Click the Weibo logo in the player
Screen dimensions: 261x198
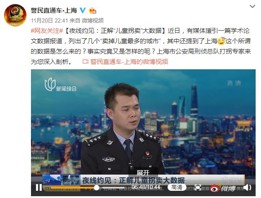coord(223,188)
